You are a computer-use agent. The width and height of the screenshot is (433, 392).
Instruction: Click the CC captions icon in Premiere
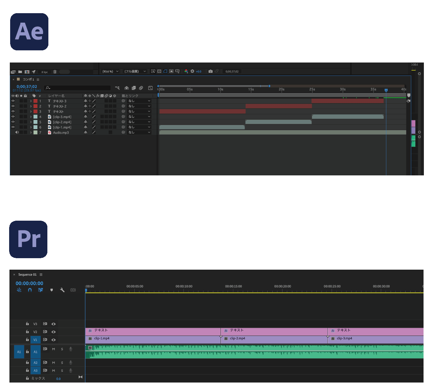pyautogui.click(x=73, y=290)
